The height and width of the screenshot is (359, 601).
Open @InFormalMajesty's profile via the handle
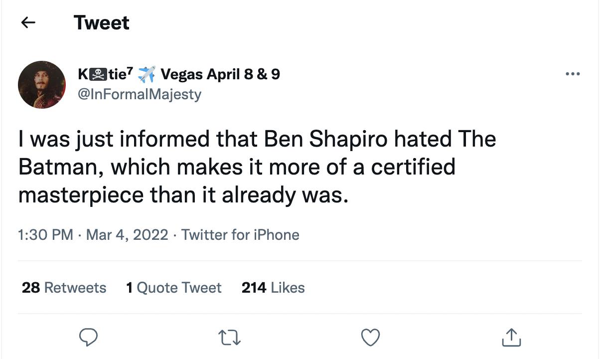140,94
